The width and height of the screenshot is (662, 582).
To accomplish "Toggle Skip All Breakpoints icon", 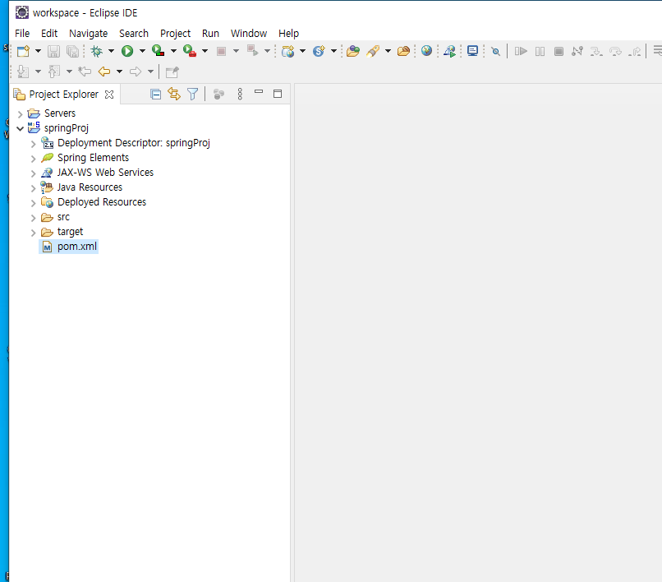I will click(496, 52).
